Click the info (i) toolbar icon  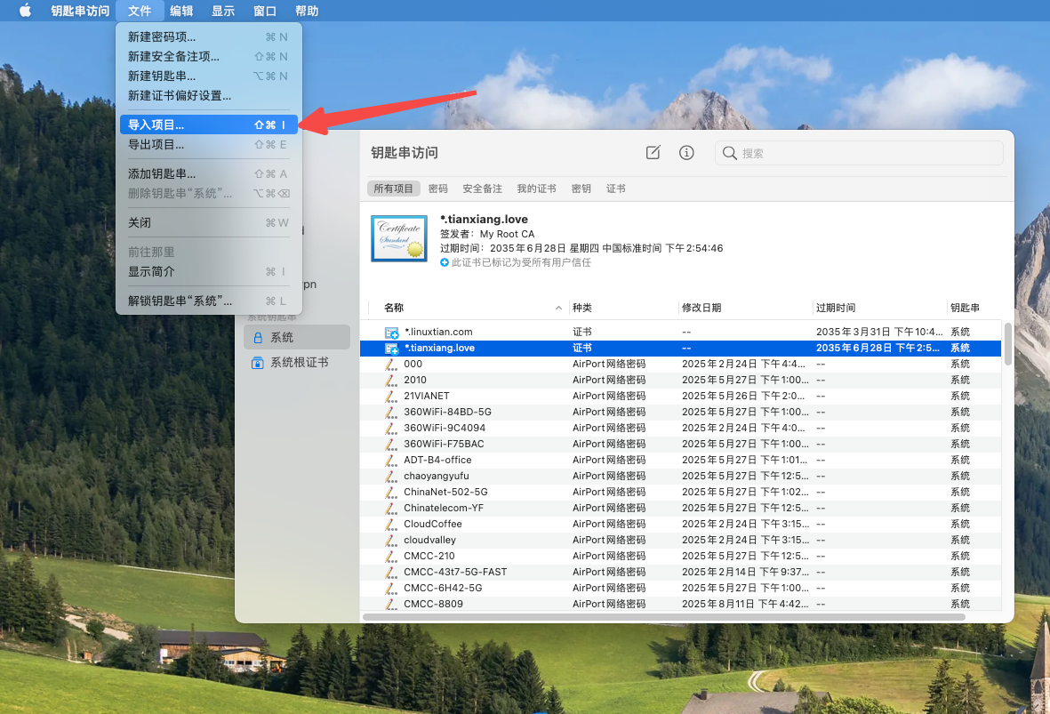[x=686, y=153]
